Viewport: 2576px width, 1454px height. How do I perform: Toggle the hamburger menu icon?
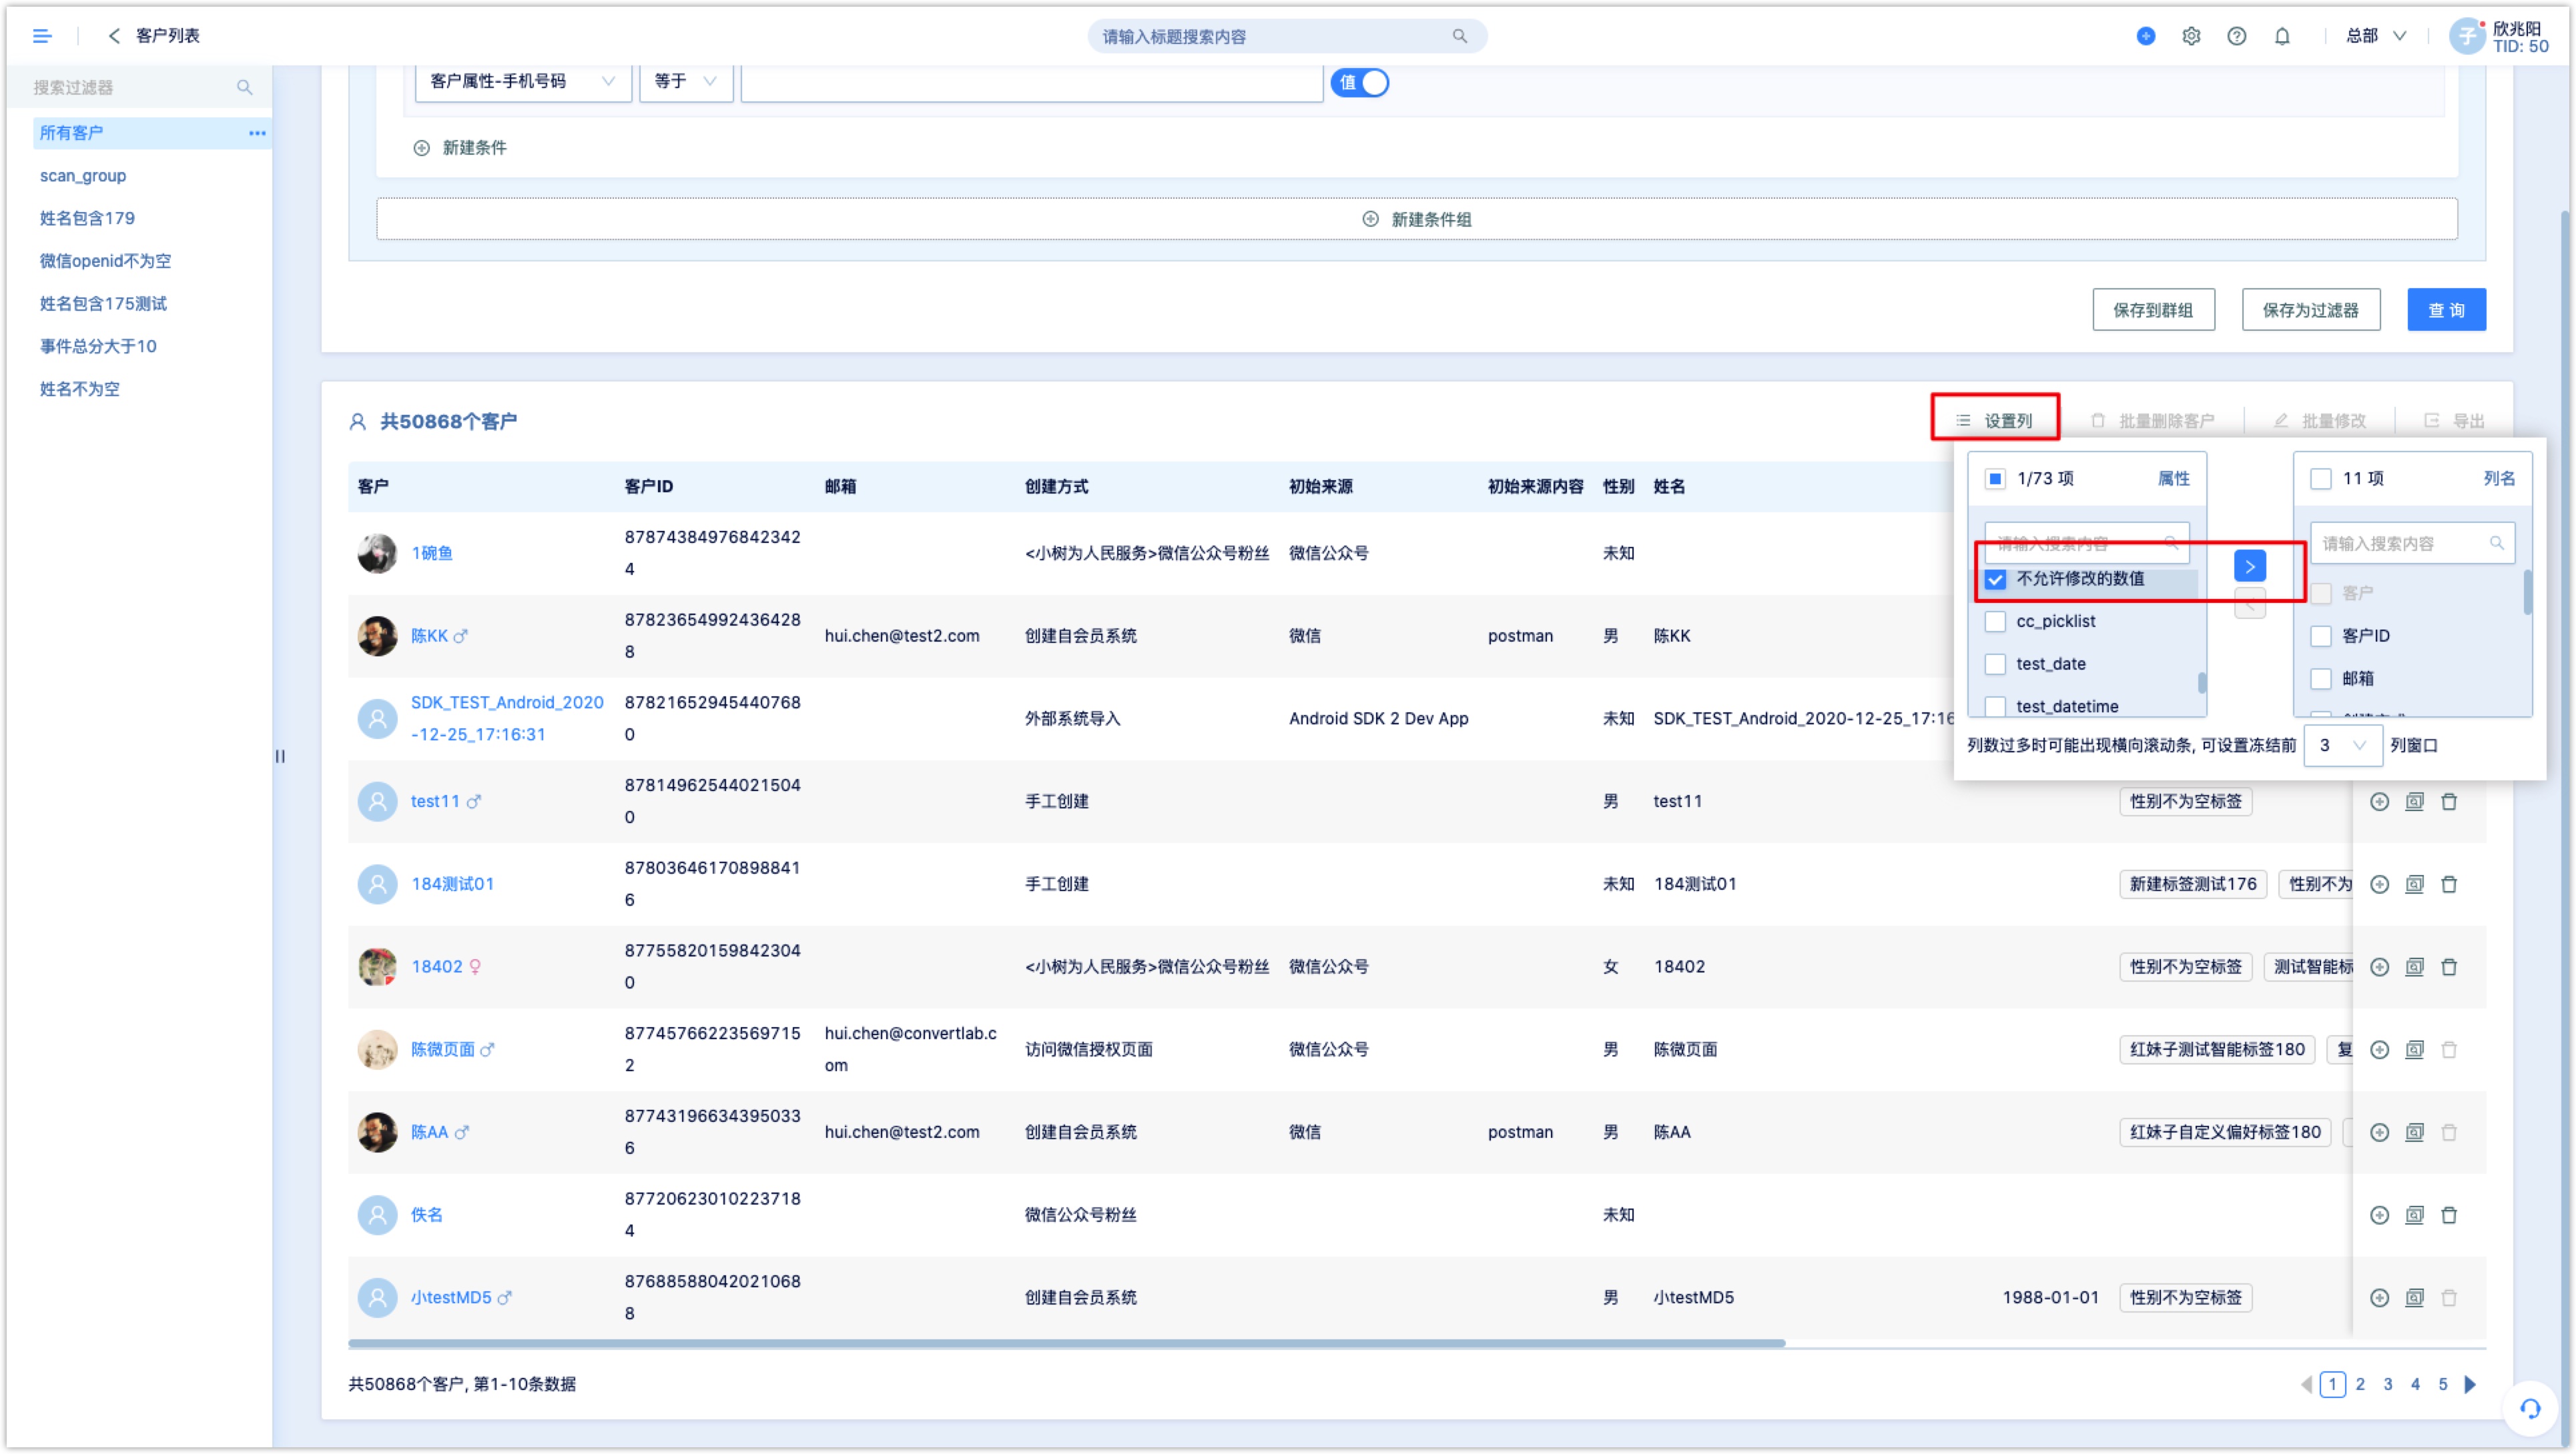[x=41, y=36]
